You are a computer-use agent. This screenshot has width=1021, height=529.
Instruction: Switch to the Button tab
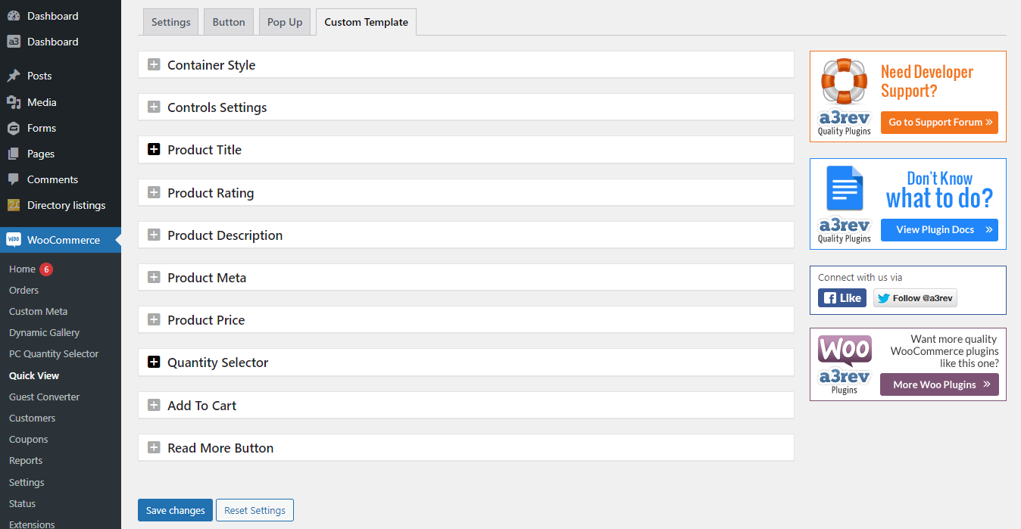tap(229, 22)
